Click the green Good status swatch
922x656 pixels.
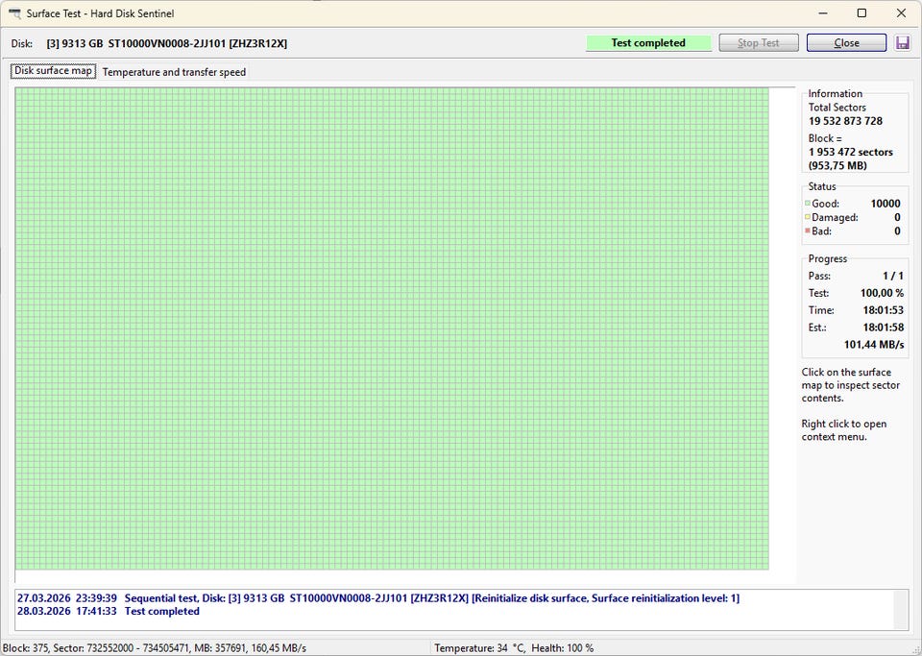[x=808, y=204]
